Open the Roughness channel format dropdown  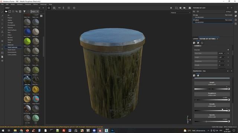tap(222, 61)
